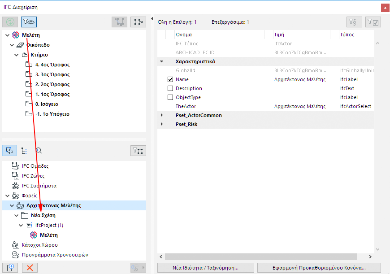Viewport: 390px width, 274px height.
Task: Select the 4. 4ος Όροφος story
Action: pyautogui.click(x=52, y=65)
